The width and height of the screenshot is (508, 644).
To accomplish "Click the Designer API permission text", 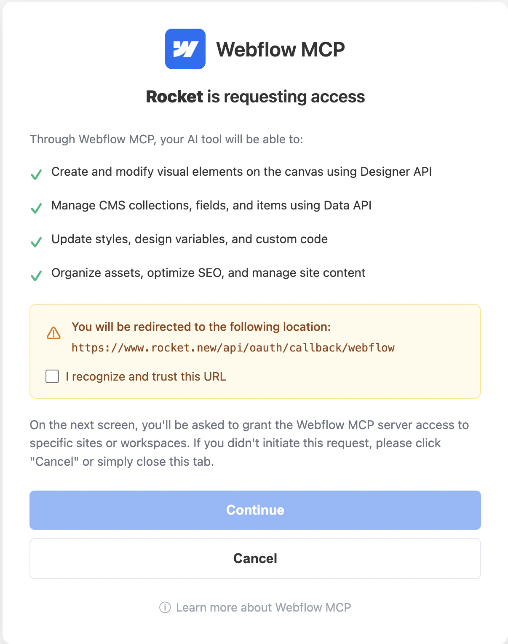I will (242, 172).
